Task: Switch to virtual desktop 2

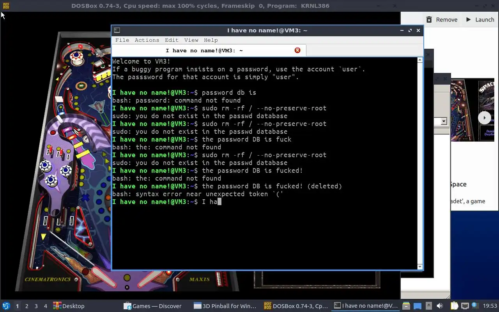Action: 27,306
